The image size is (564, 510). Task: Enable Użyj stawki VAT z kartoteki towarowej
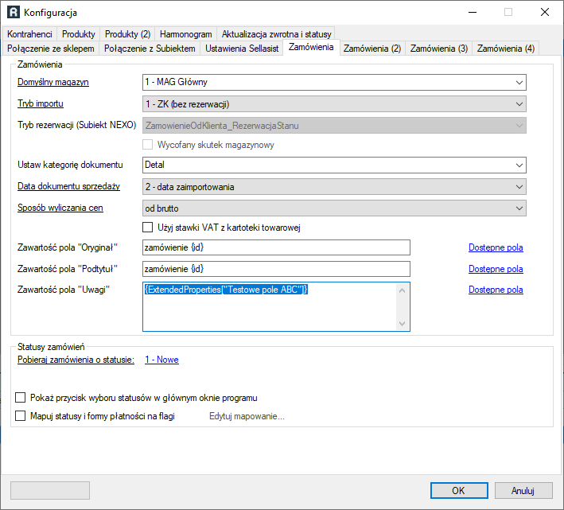147,228
